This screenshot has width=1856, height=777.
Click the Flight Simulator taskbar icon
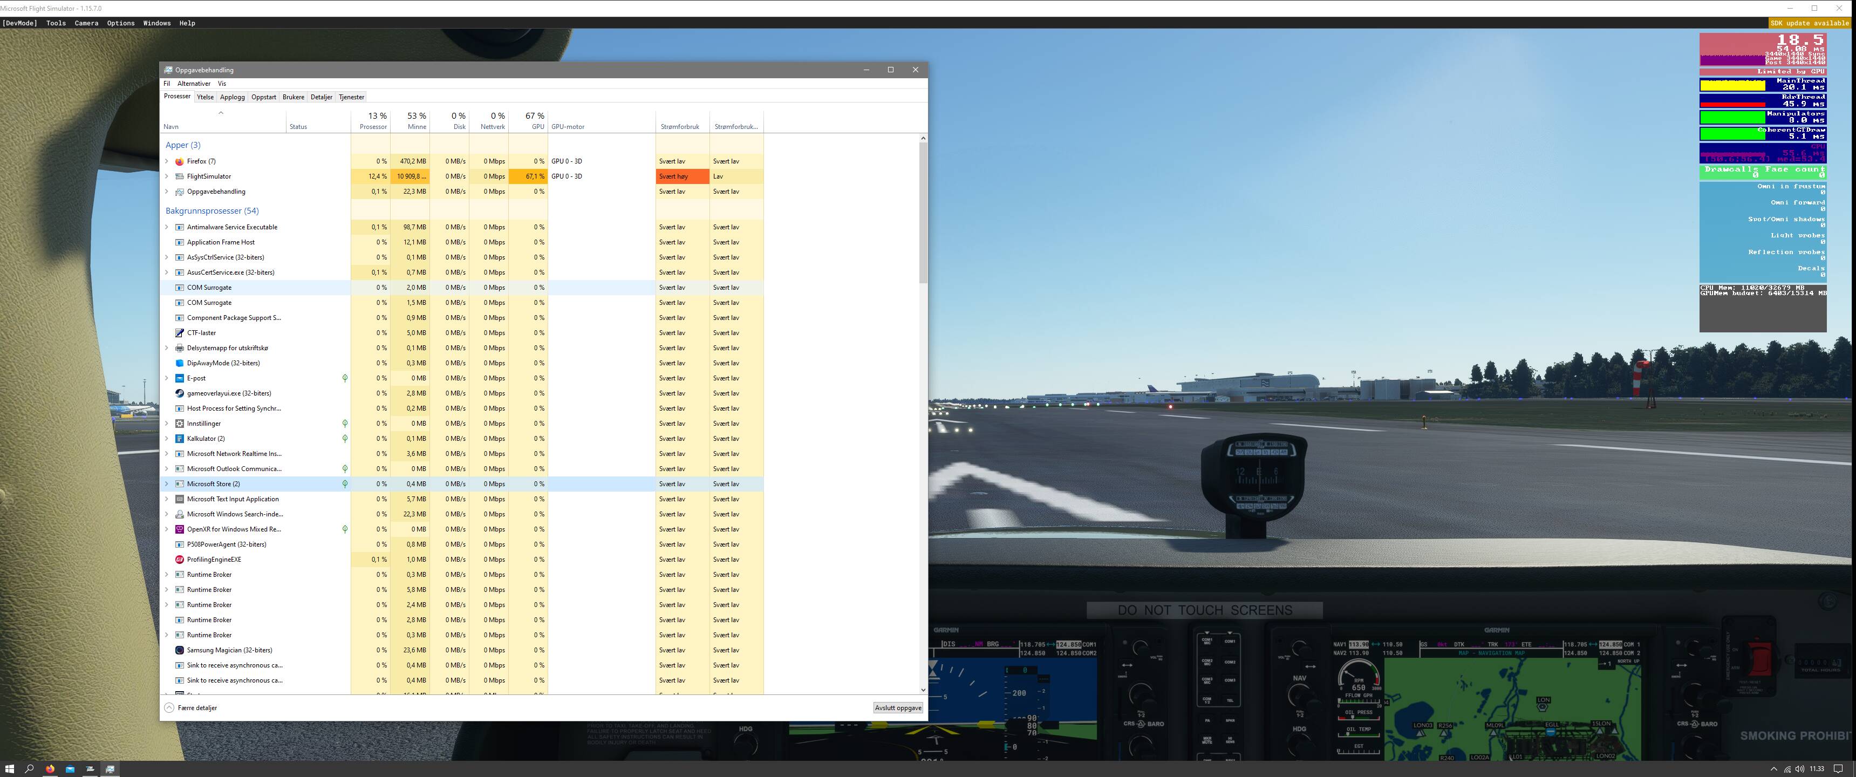click(90, 769)
